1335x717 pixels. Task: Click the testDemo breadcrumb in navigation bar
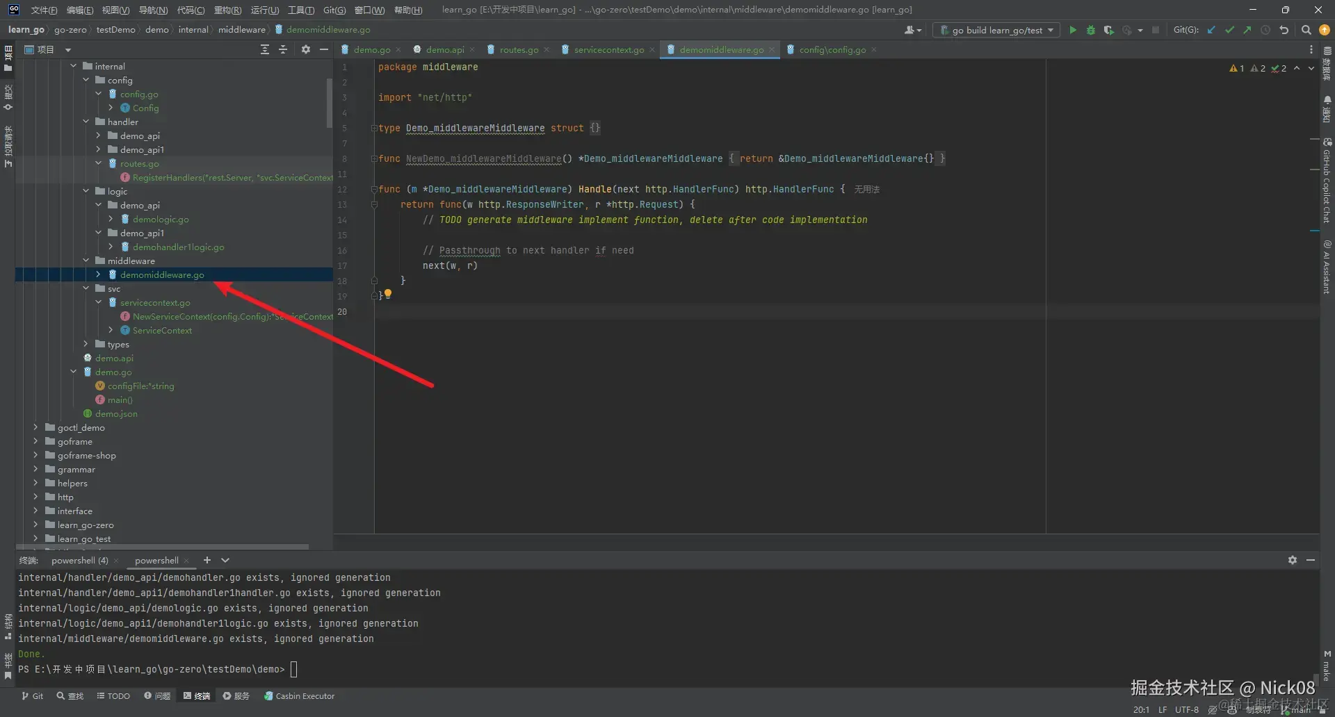click(x=115, y=29)
